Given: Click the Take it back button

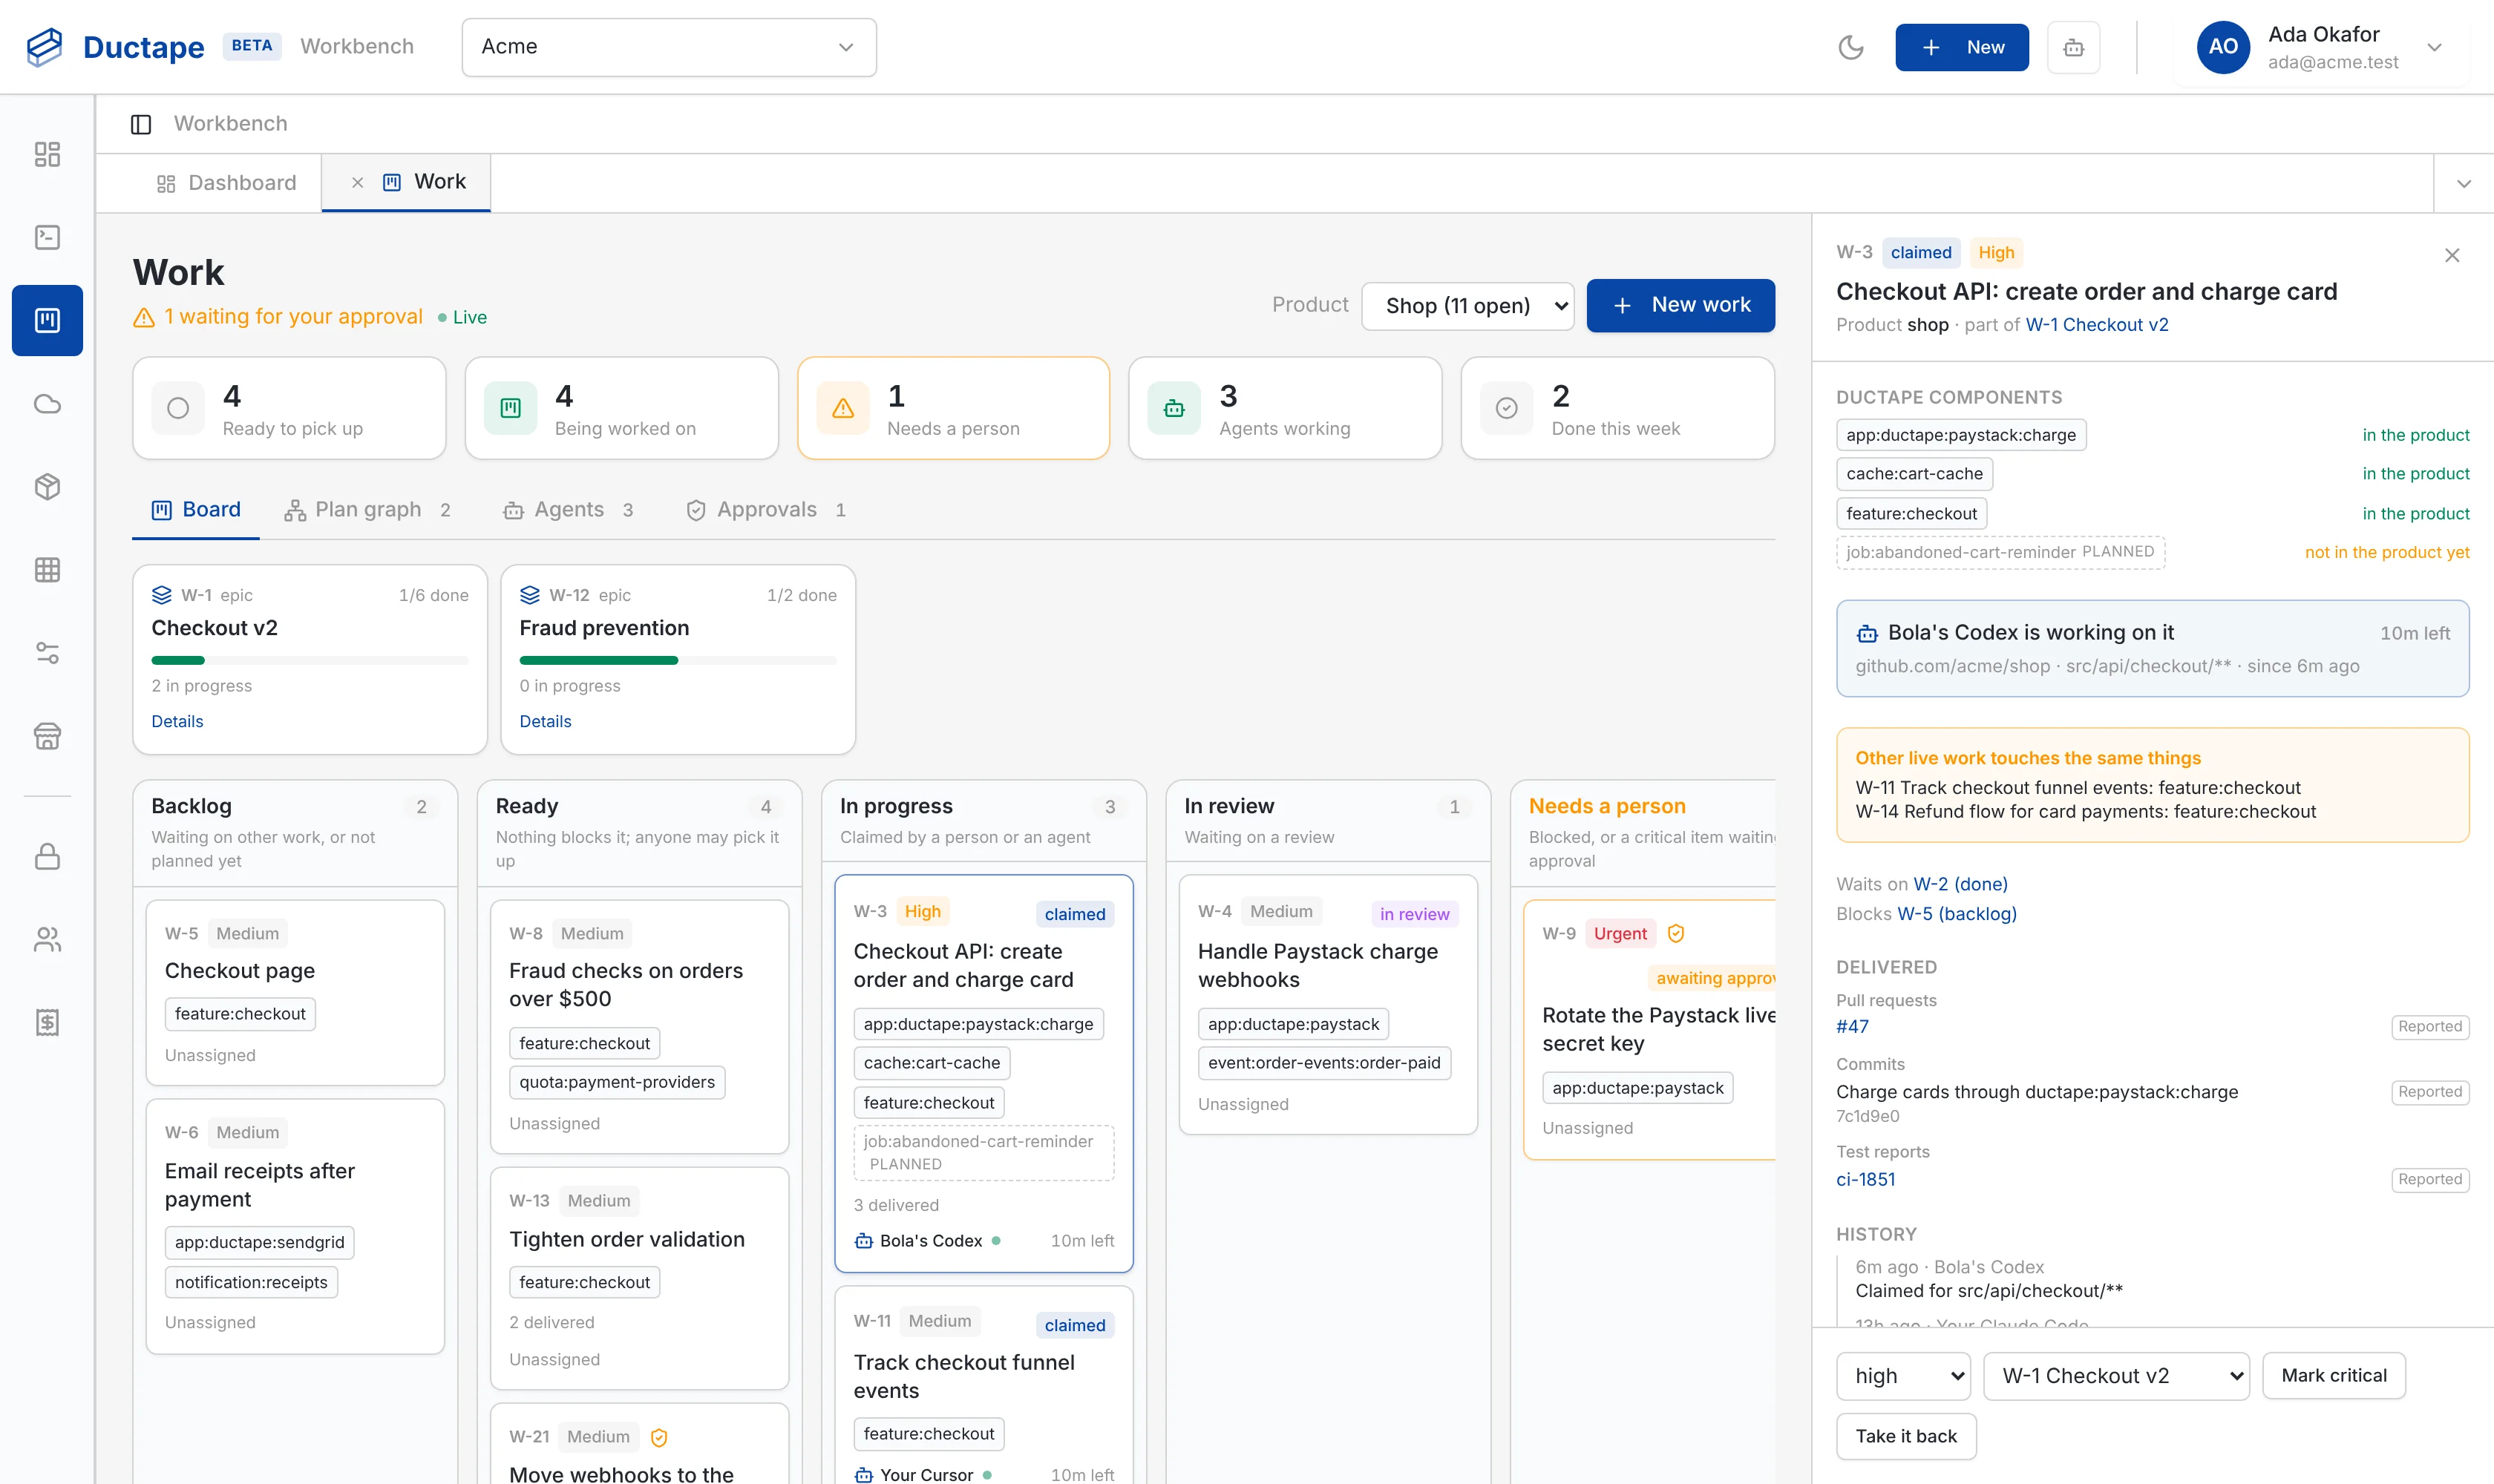Looking at the screenshot, I should [x=1906, y=1436].
